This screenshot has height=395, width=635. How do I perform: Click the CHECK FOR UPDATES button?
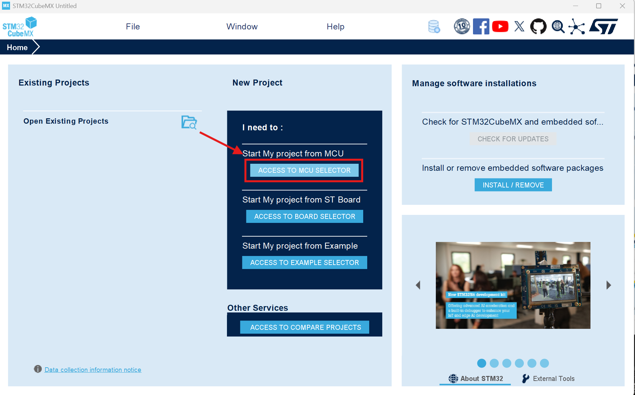click(x=513, y=139)
